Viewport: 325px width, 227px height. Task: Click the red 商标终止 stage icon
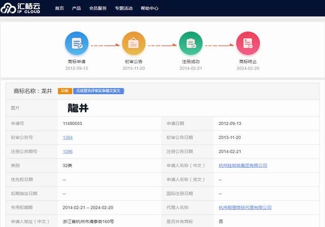pyautogui.click(x=248, y=43)
